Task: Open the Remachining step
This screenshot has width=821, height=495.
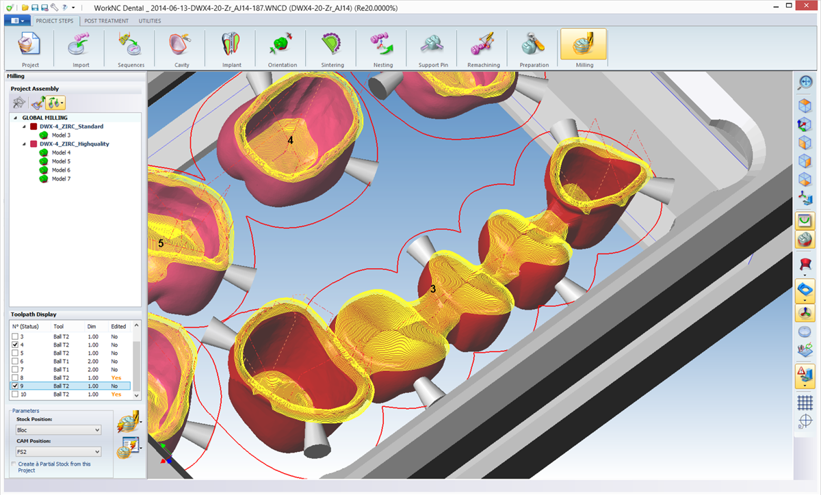Action: [x=483, y=49]
